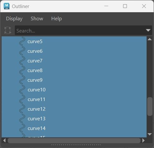Select the curve6 row text

(35, 51)
